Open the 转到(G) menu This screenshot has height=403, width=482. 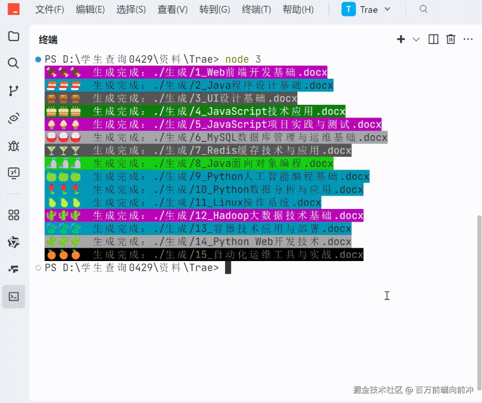coord(214,10)
